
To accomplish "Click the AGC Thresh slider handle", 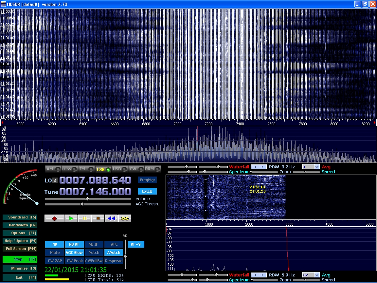I will tap(82, 204).
